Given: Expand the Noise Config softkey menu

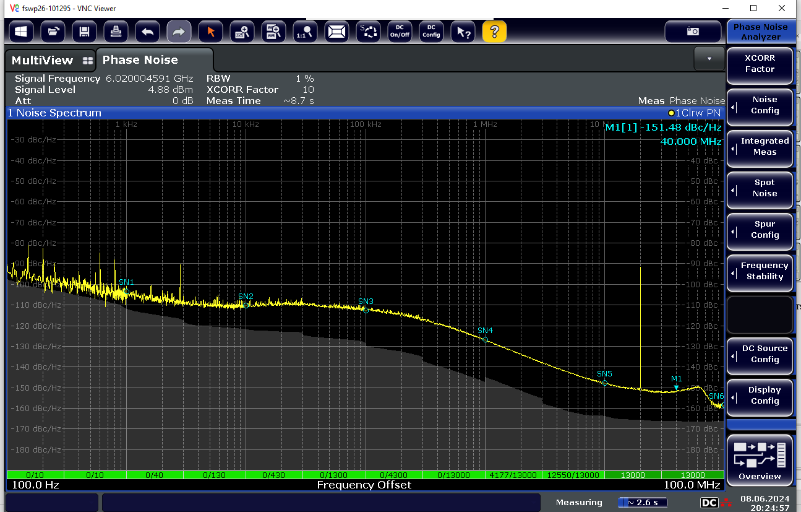Looking at the screenshot, I should pyautogui.click(x=760, y=105).
